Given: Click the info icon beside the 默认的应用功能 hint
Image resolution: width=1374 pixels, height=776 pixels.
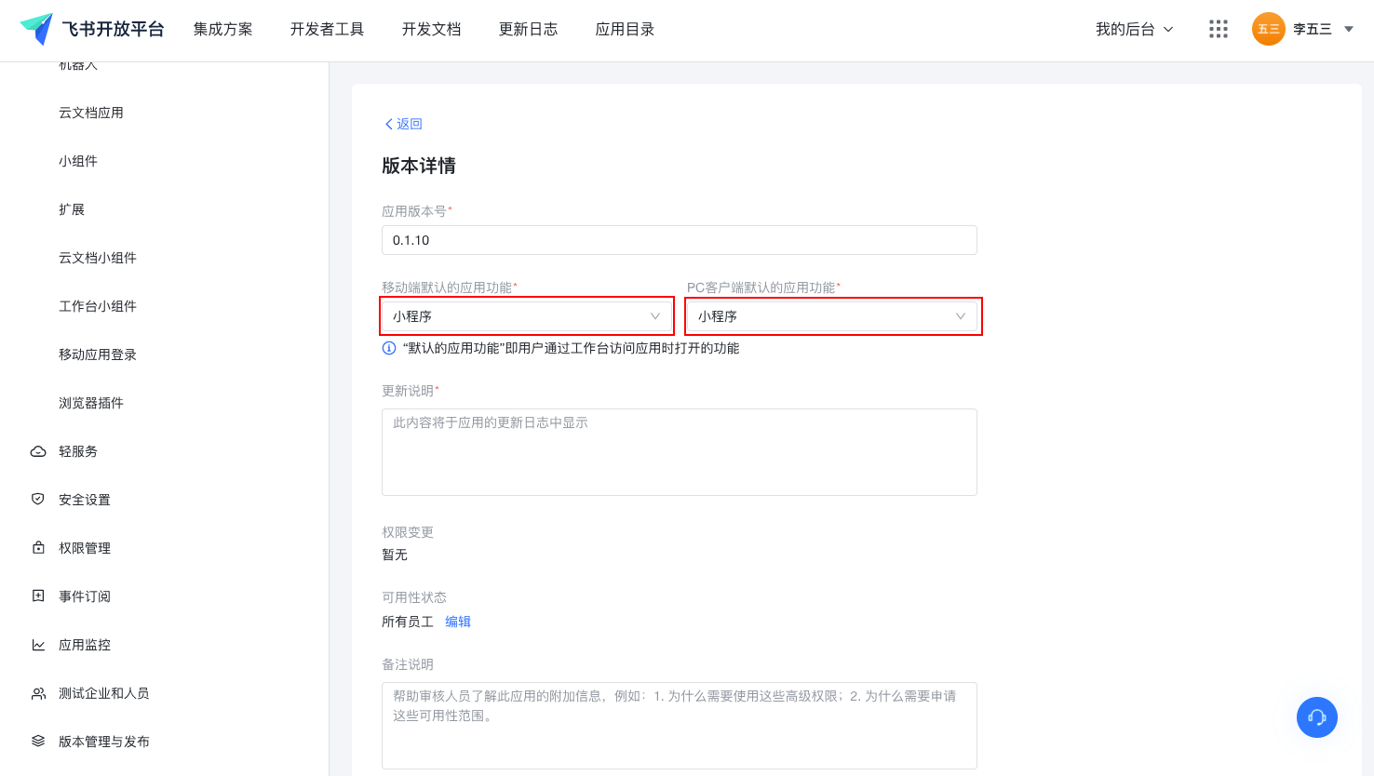Looking at the screenshot, I should [x=389, y=348].
